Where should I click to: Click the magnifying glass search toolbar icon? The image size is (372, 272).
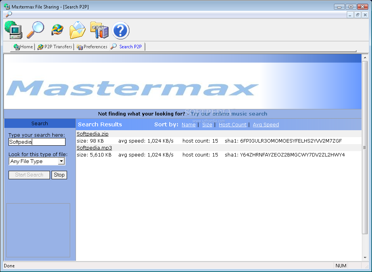coord(35,30)
